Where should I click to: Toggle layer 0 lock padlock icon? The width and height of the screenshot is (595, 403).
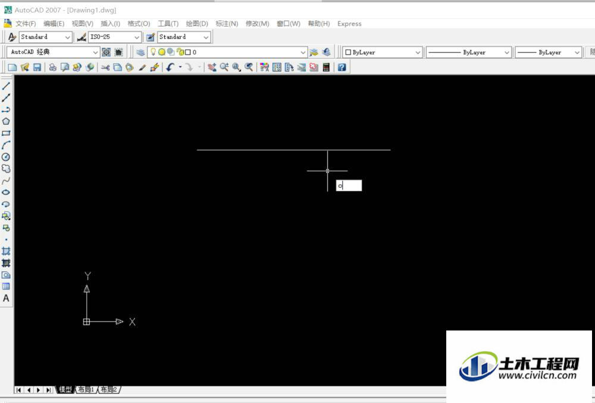coord(180,52)
